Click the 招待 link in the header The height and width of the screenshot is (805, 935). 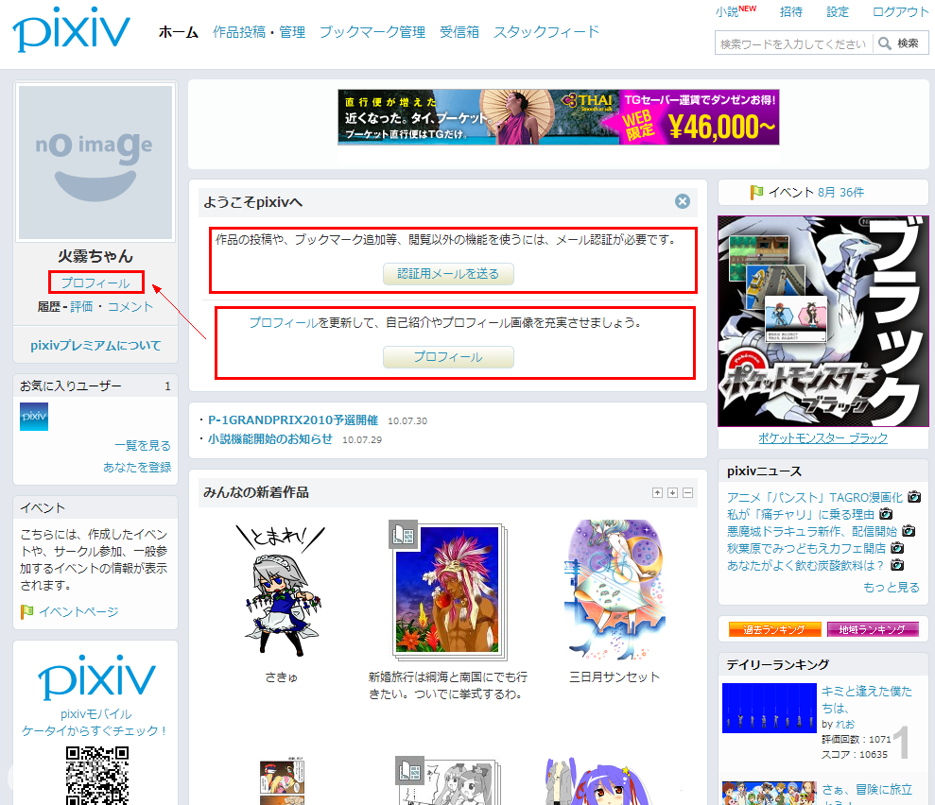coord(791,12)
